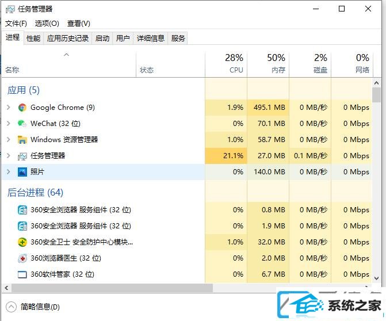Viewport: 386px width, 321px height.
Task: Click the 58.7 MB memory value
Action: 272,140
